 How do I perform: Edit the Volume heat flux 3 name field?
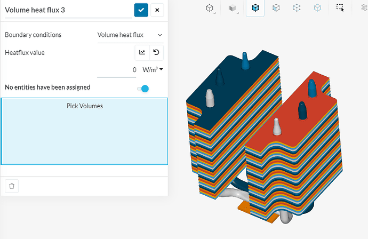point(68,10)
